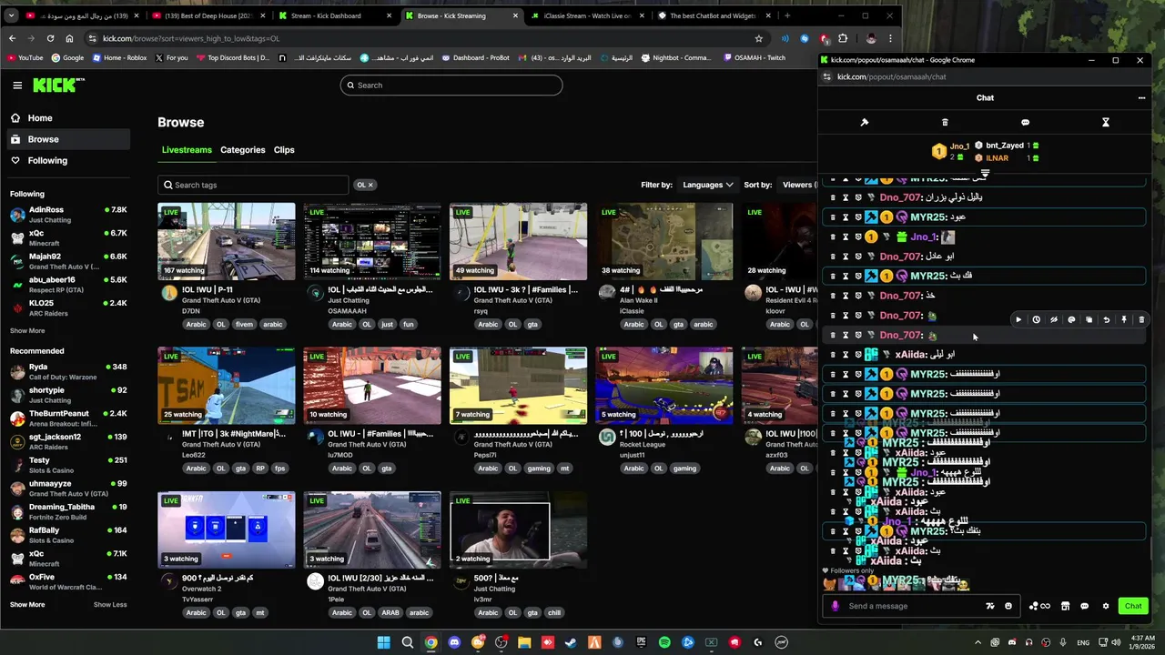This screenshot has height=655, width=1165.
Task: Expand Recommended list with Show More
Action: coord(27,604)
